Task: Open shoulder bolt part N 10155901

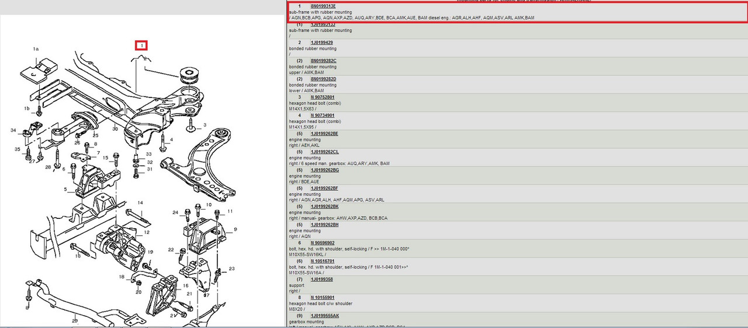Action: (323, 297)
